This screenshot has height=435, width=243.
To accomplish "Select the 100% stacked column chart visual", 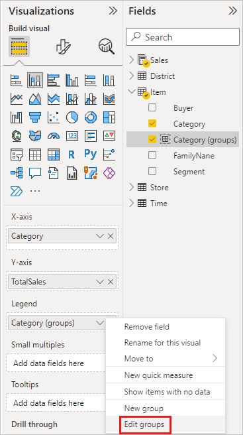I will [x=109, y=80].
